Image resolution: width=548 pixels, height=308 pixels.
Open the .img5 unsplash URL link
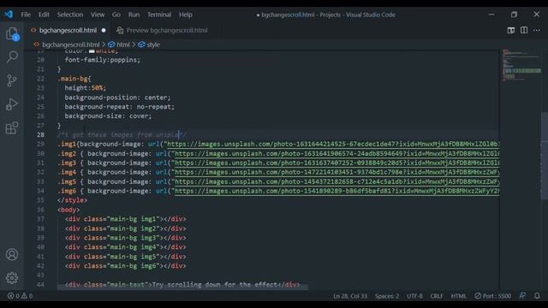tap(337, 181)
